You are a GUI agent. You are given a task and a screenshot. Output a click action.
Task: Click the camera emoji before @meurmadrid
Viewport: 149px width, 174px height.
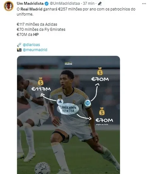(19, 50)
